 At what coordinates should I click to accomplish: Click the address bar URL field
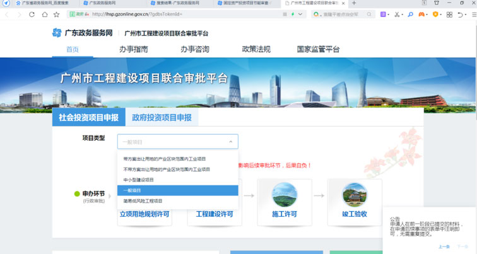185,14
